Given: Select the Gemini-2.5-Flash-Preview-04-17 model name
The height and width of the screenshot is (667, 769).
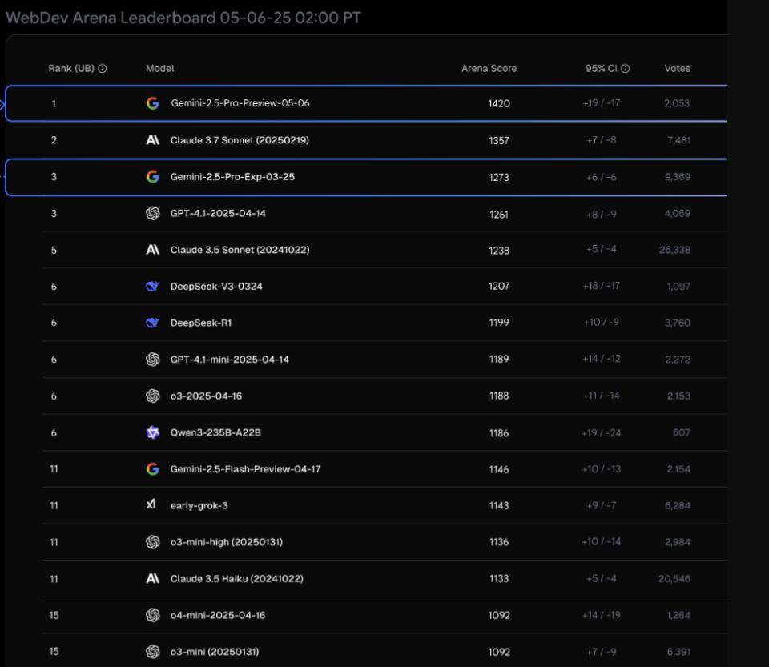Looking at the screenshot, I should point(246,469).
